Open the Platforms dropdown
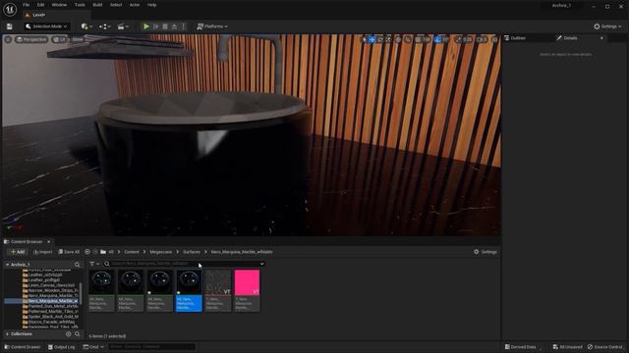The image size is (629, 353). [x=212, y=26]
